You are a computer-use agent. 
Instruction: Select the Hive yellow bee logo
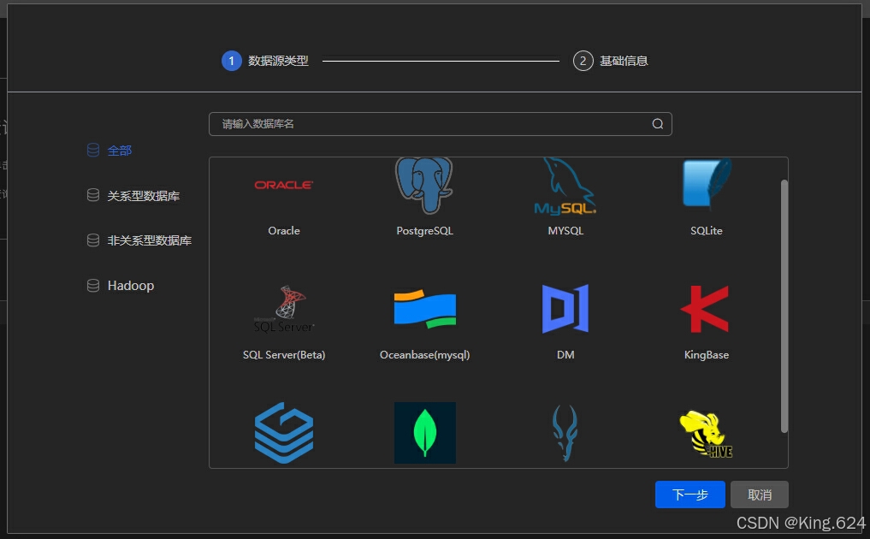pos(706,434)
